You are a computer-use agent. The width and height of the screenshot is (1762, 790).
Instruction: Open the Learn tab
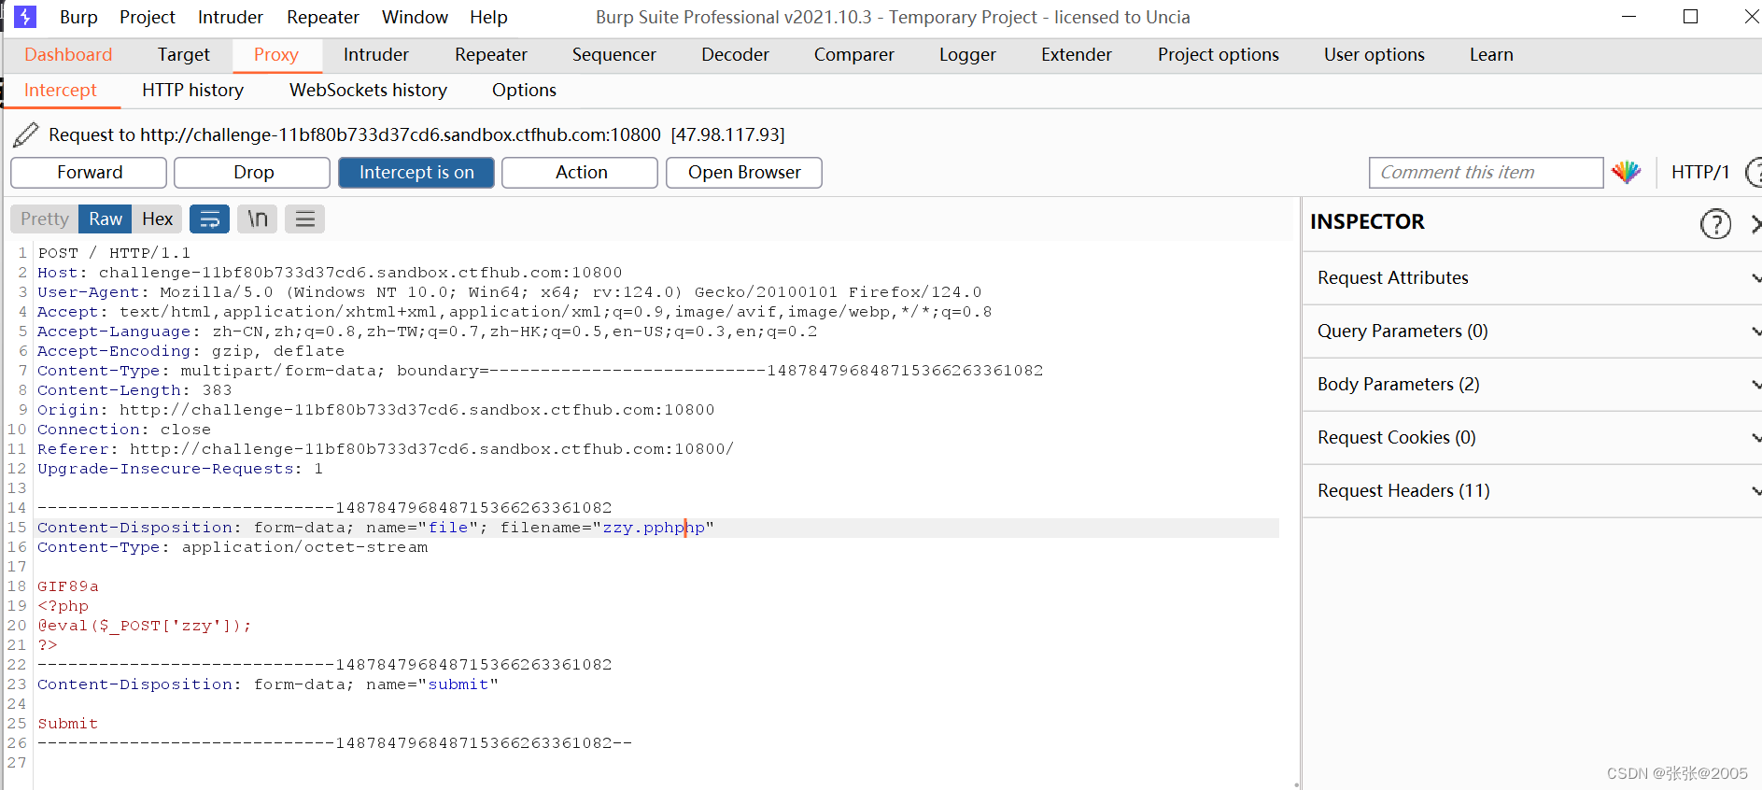(1491, 55)
